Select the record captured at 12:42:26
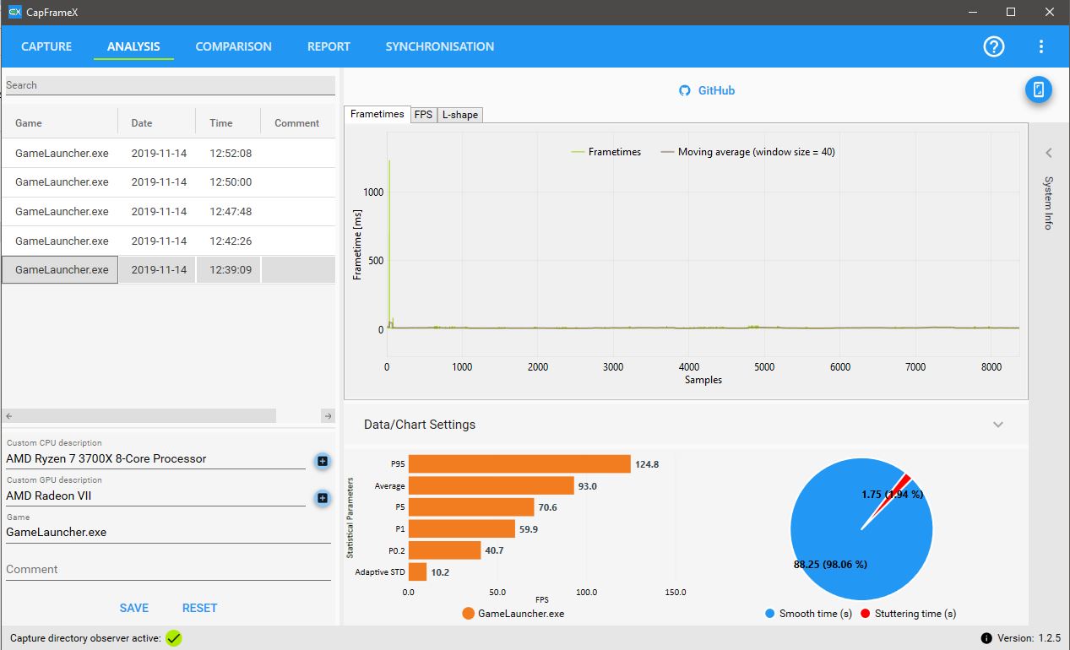Screen dimensions: 1070x650 [169, 241]
